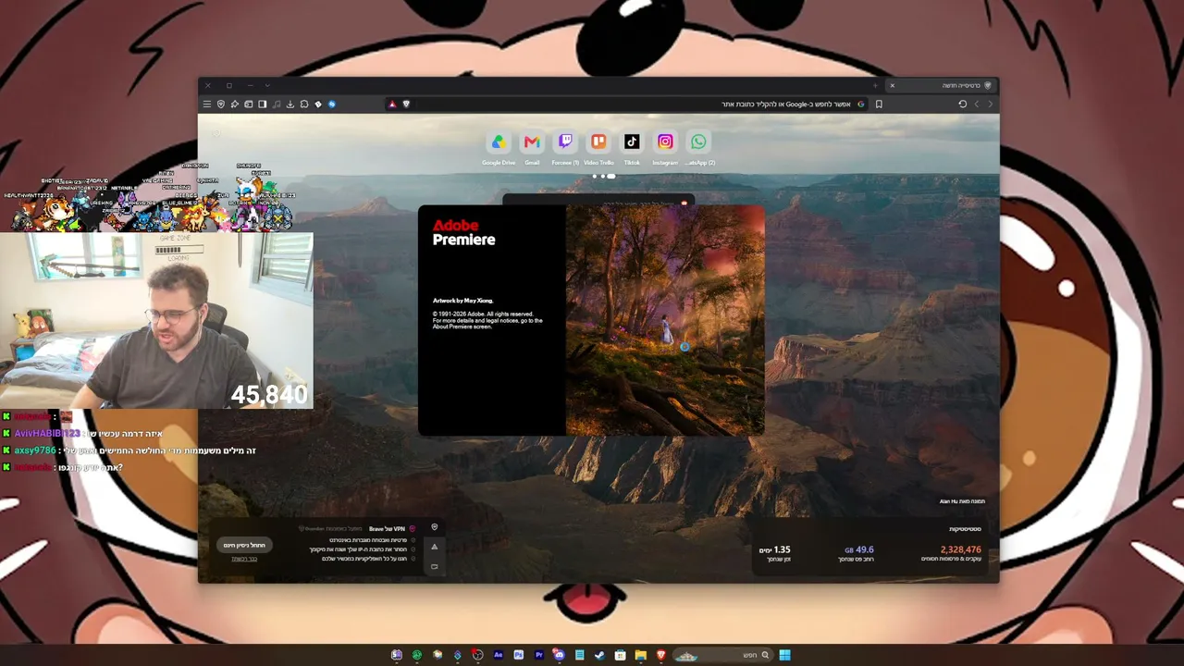Screen dimensions: 1184x666
Task: Click the Adobe Premiere splash artwork
Action: [665, 320]
